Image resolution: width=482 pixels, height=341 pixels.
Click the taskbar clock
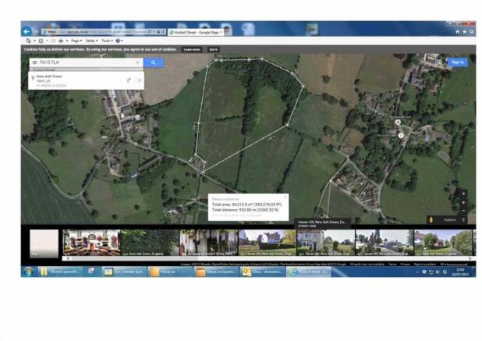coord(460,272)
